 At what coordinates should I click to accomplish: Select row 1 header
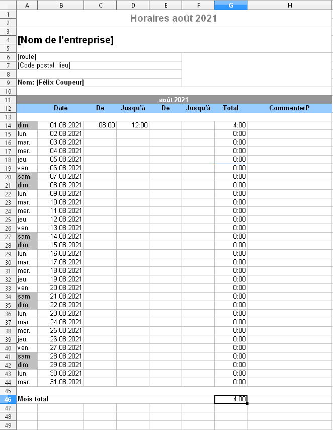(x=8, y=14)
